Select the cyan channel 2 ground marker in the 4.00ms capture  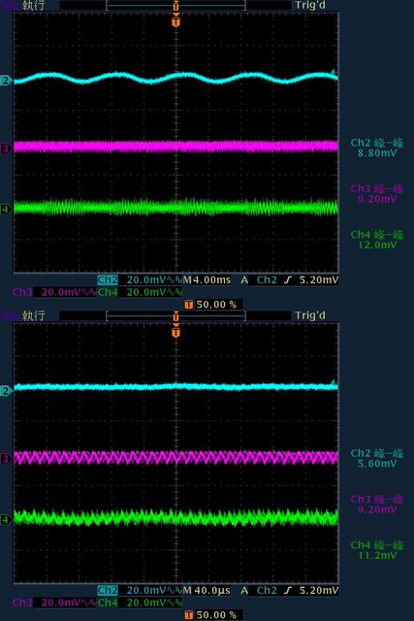[x=6, y=81]
